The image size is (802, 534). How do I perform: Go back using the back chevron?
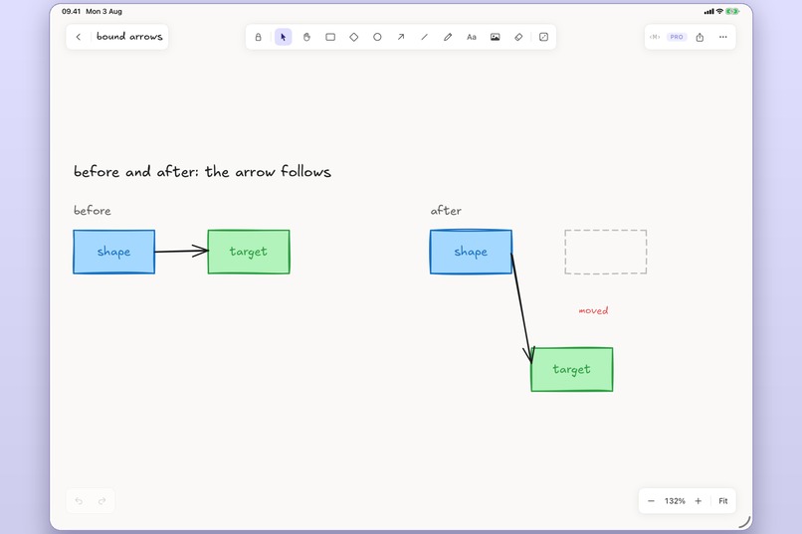79,37
